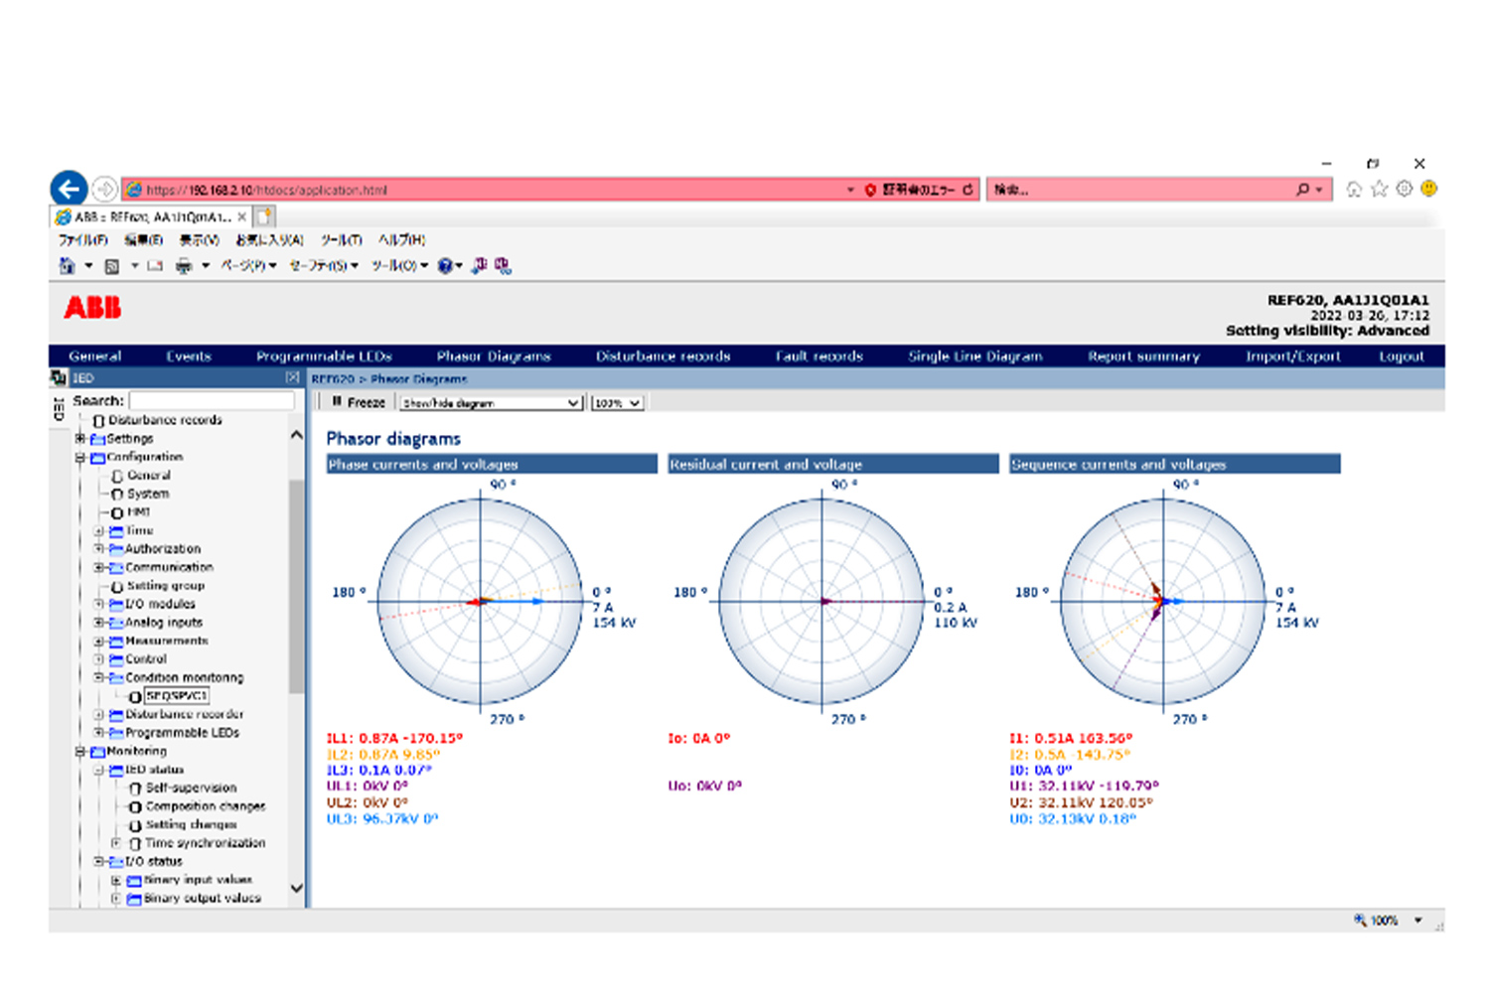Freeze the phasor diagram updates
This screenshot has height=1008, width=1490.
(x=359, y=402)
